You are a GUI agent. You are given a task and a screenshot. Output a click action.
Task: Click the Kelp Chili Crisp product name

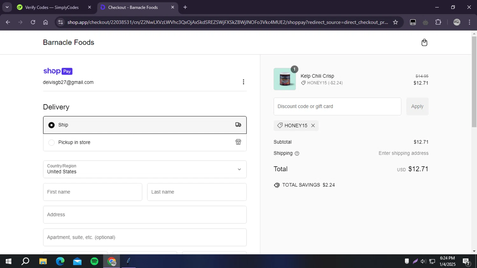(317, 76)
